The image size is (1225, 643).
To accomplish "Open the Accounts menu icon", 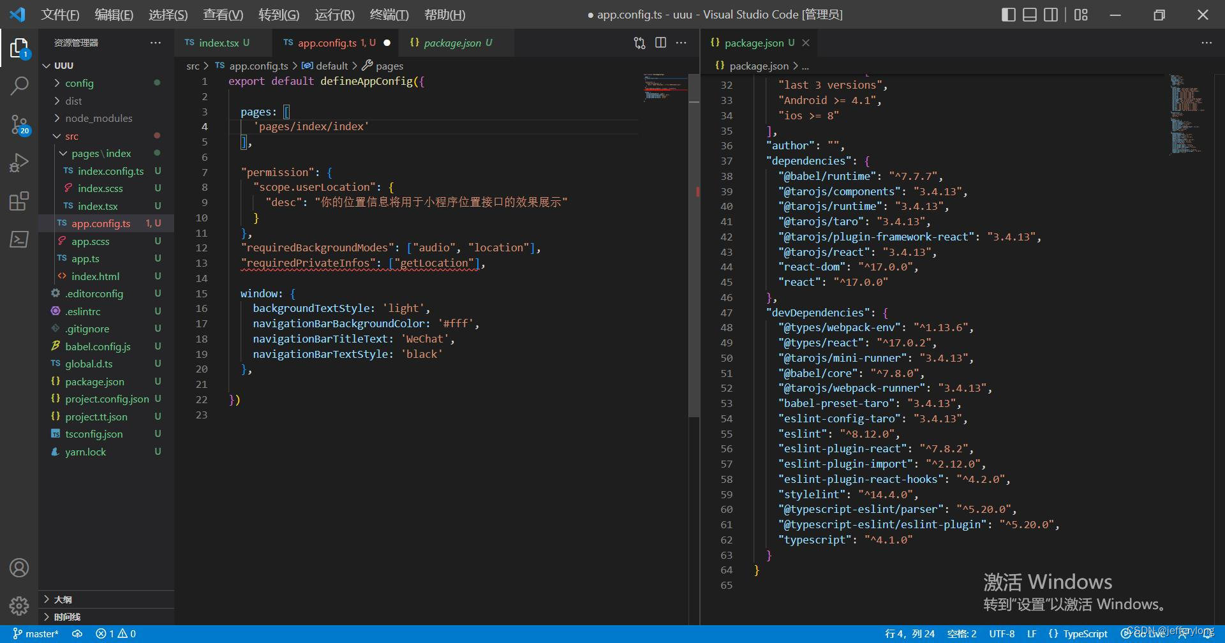I will (x=19, y=568).
